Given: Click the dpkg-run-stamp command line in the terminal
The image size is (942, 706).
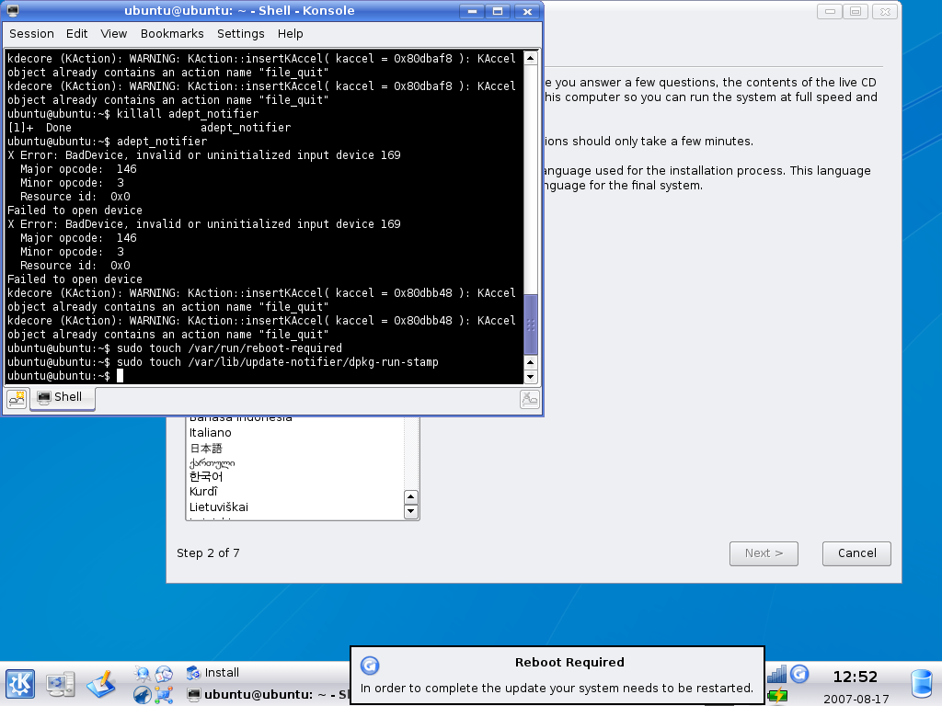Looking at the screenshot, I should pos(223,362).
